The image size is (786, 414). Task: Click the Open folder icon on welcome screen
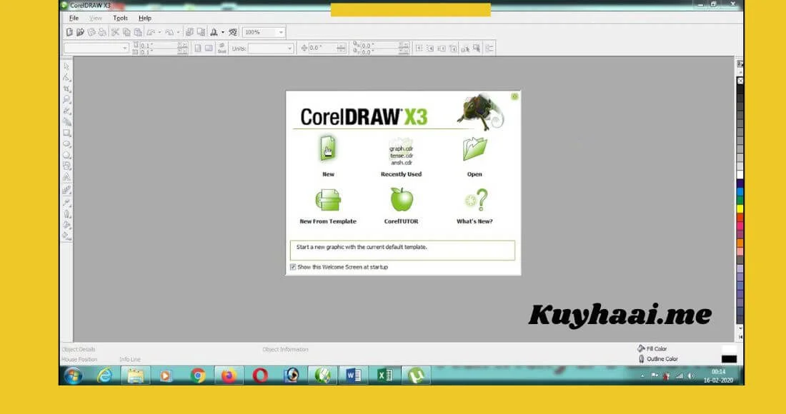(474, 149)
